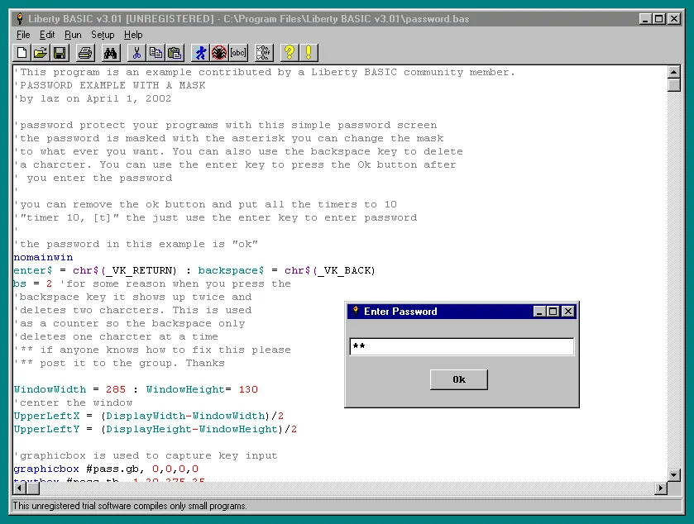Run the program with the running man icon

[200, 53]
